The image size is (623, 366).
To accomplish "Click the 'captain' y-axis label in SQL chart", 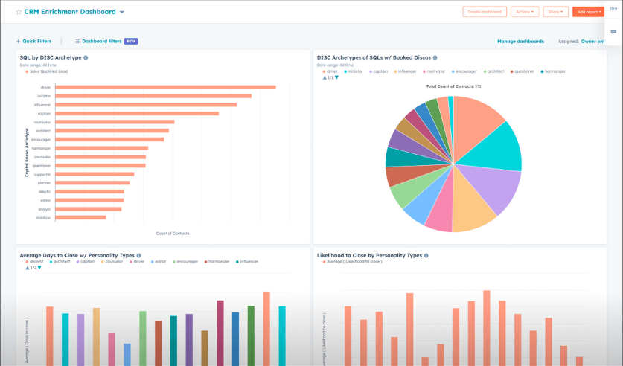I will pyautogui.click(x=44, y=114).
